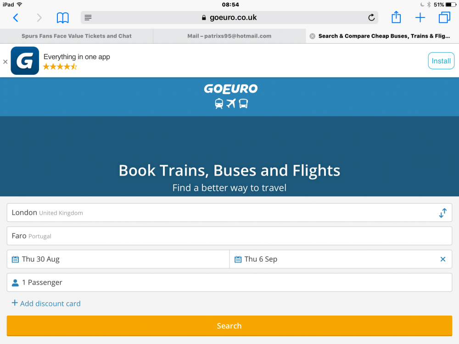Close the Search & Compare tab
The width and height of the screenshot is (459, 344).
pyautogui.click(x=312, y=36)
